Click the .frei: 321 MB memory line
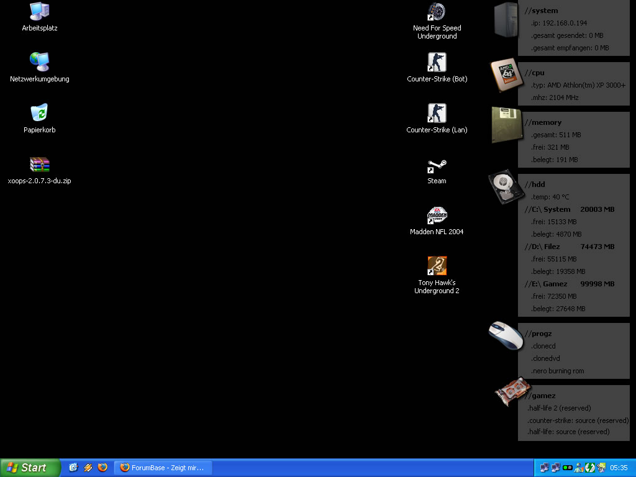 coord(550,147)
